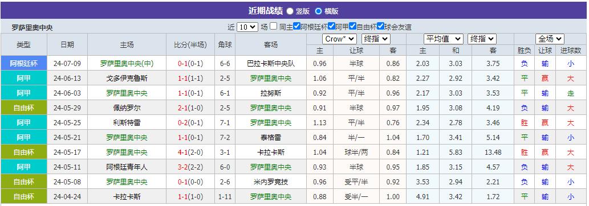The height and width of the screenshot is (206, 589).
Task: Click the 阿甲 tag on the 24-06-13 row
Action: (x=24, y=79)
